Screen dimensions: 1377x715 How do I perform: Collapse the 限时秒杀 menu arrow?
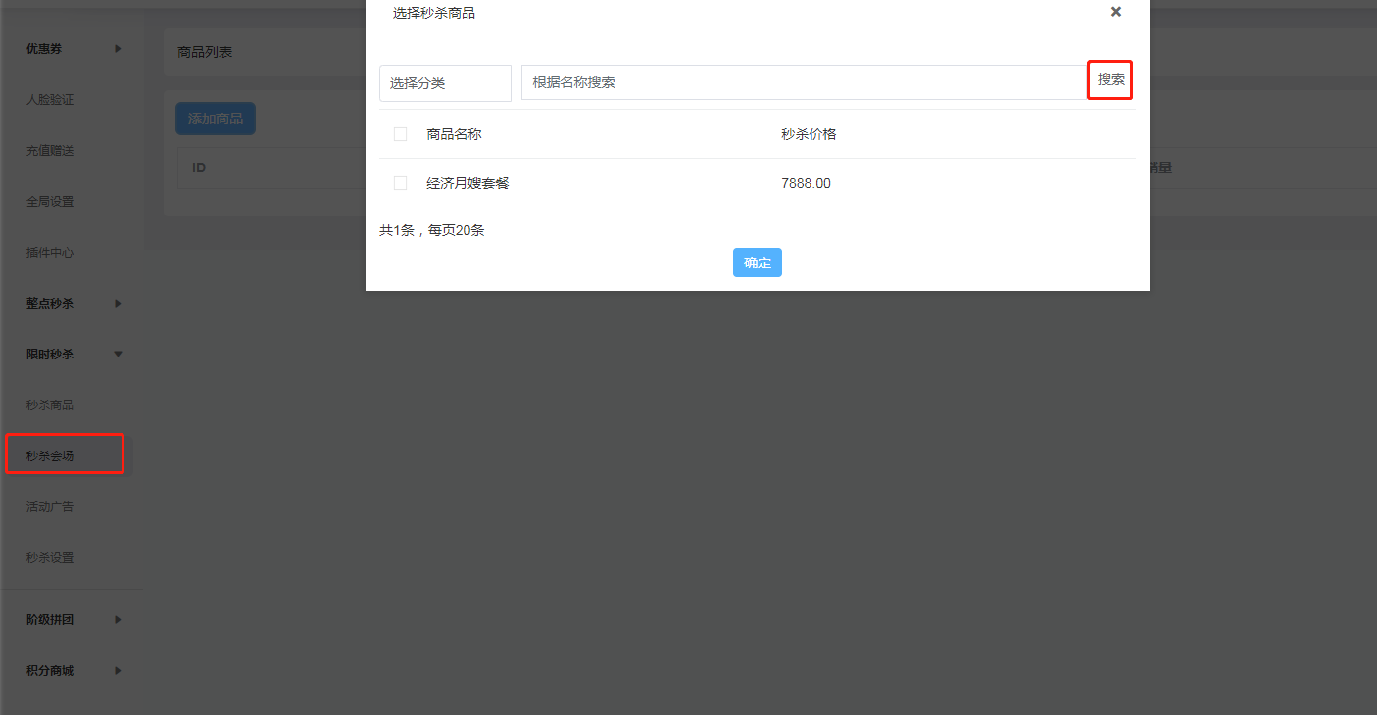[x=118, y=354]
